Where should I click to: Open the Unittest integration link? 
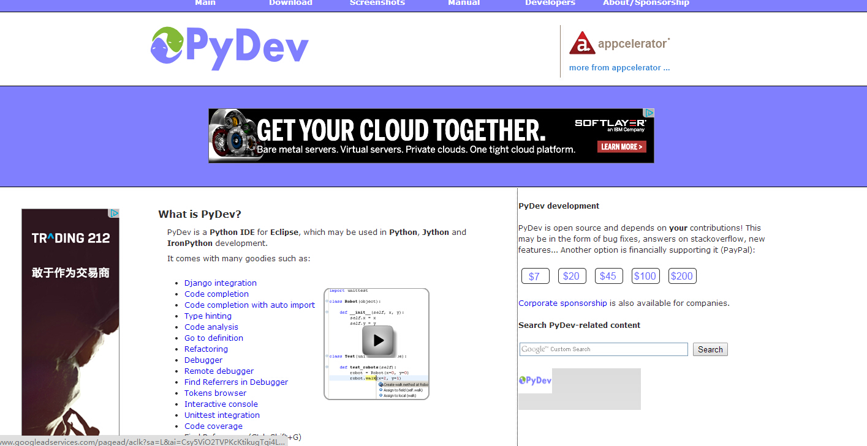(x=222, y=415)
